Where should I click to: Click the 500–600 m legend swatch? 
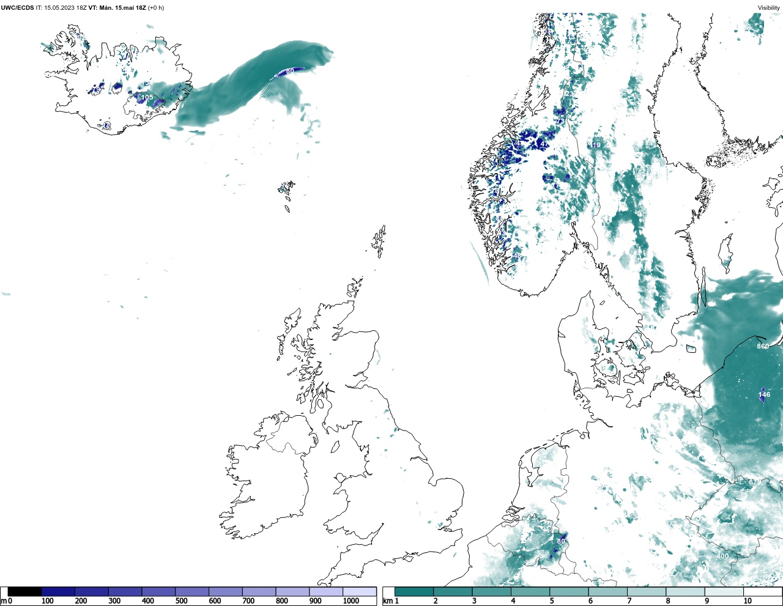tap(192, 591)
